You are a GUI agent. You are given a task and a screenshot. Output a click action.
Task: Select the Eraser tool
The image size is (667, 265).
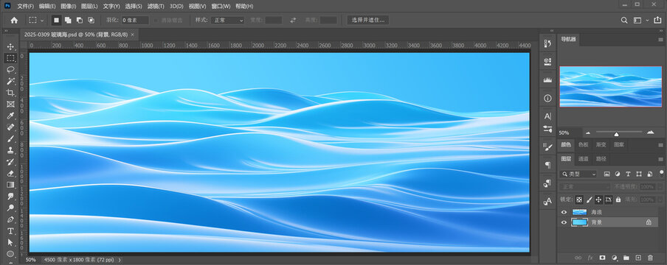pos(10,173)
